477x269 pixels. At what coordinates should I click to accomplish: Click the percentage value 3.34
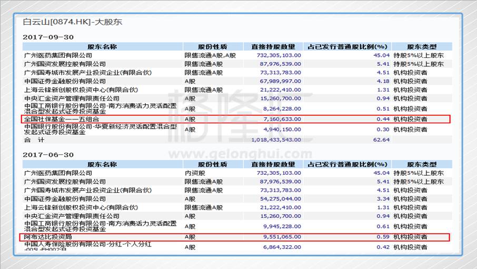coord(383,198)
